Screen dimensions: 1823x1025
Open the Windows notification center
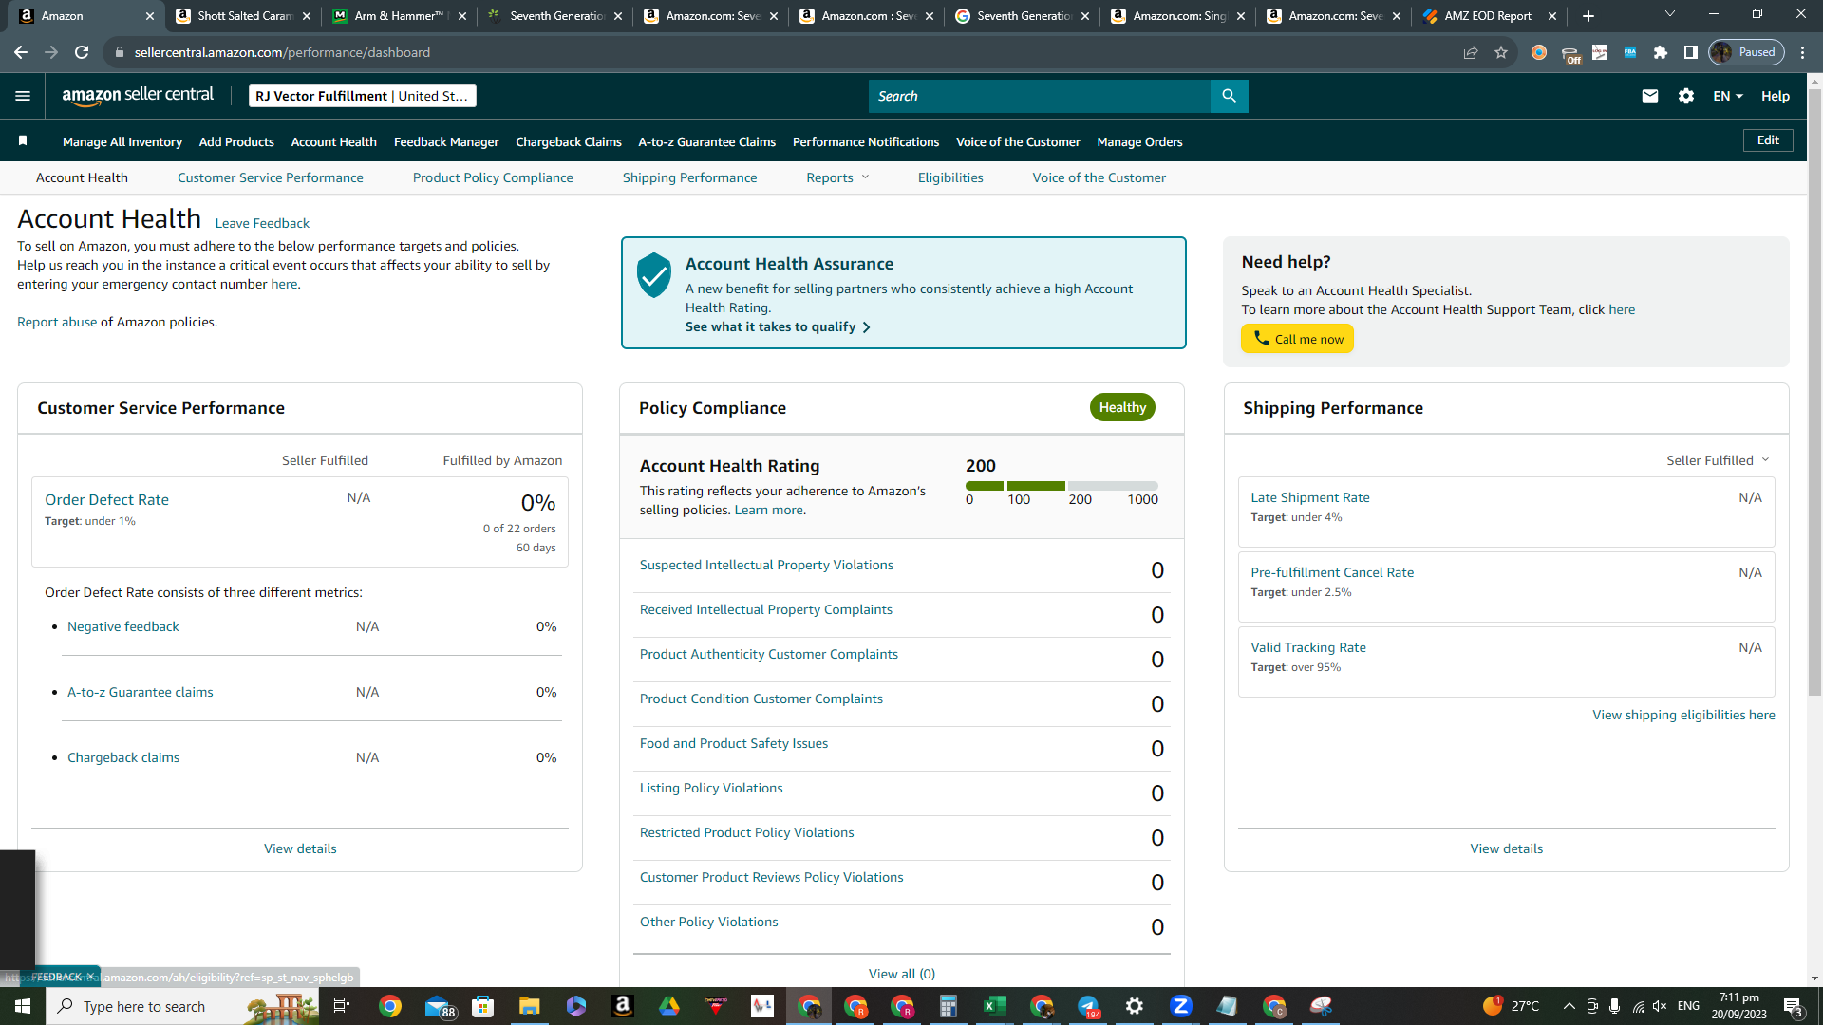pos(1793,1006)
